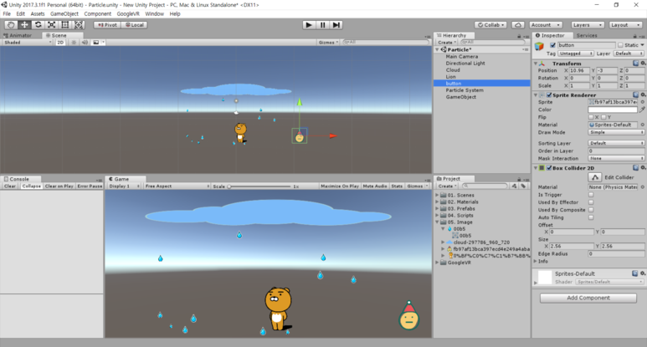This screenshot has width=647, height=347.
Task: Toggle Maximize On Play button
Action: pyautogui.click(x=340, y=186)
